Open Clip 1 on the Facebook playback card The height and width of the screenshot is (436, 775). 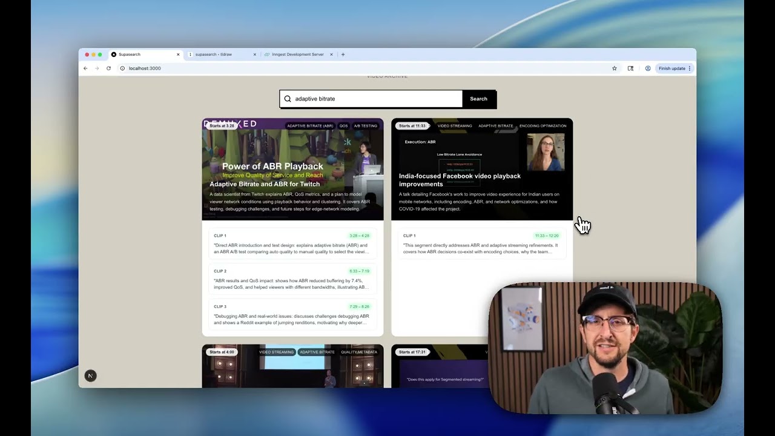[482, 243]
